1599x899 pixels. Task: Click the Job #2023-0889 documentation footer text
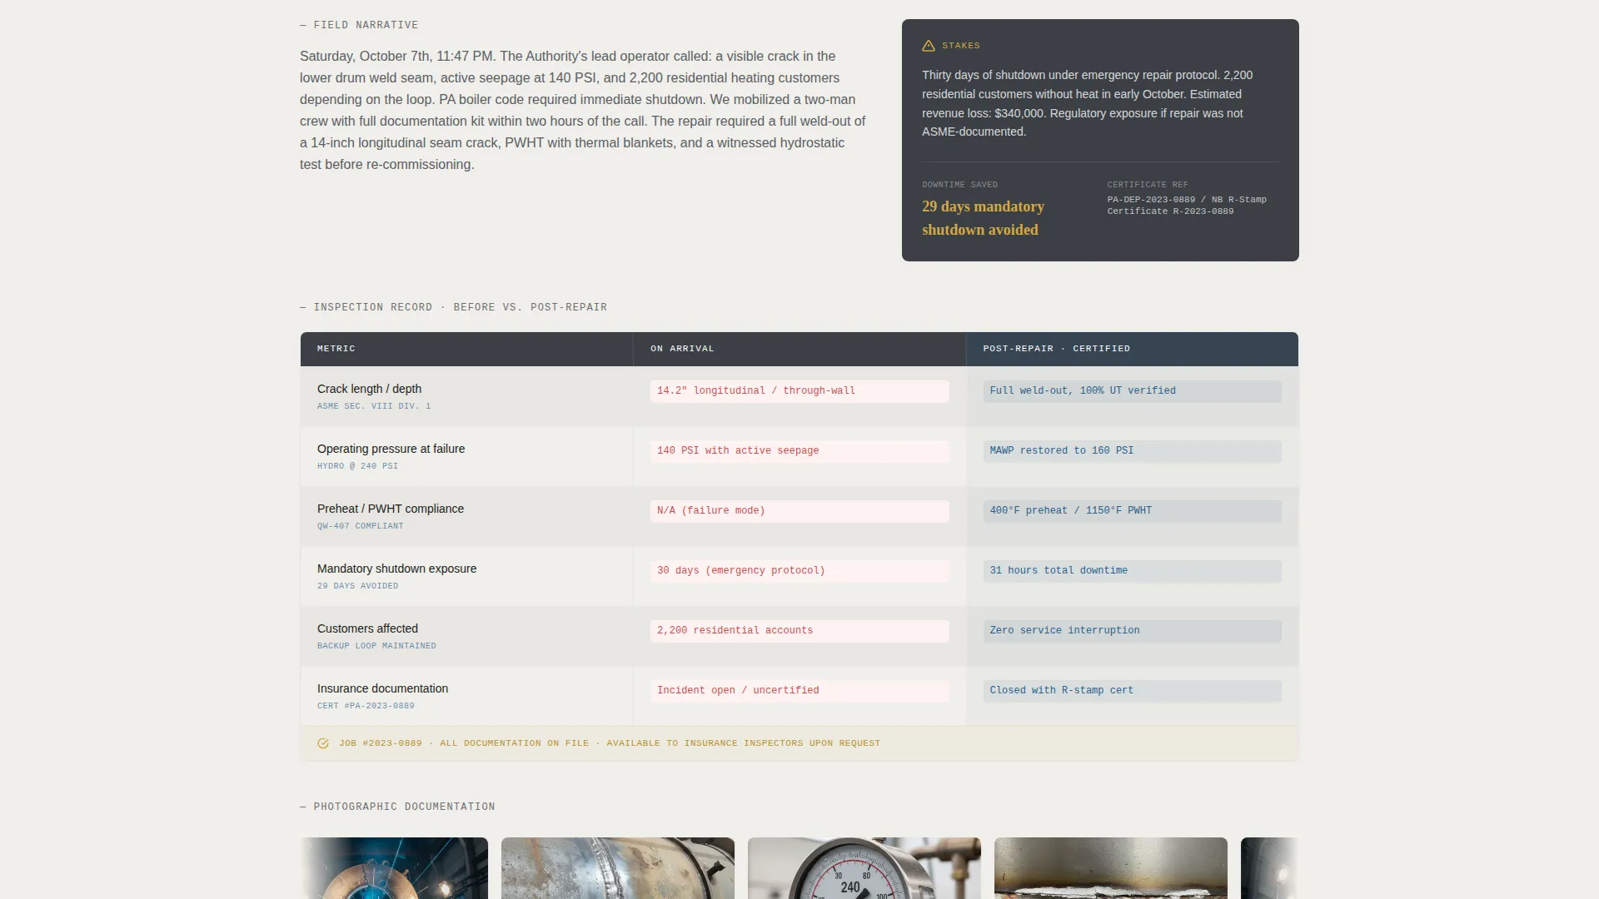pyautogui.click(x=610, y=743)
